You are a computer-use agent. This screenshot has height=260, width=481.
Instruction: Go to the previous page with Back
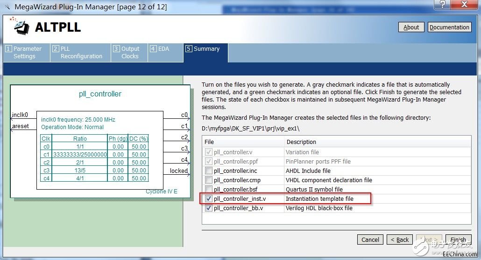click(399, 239)
